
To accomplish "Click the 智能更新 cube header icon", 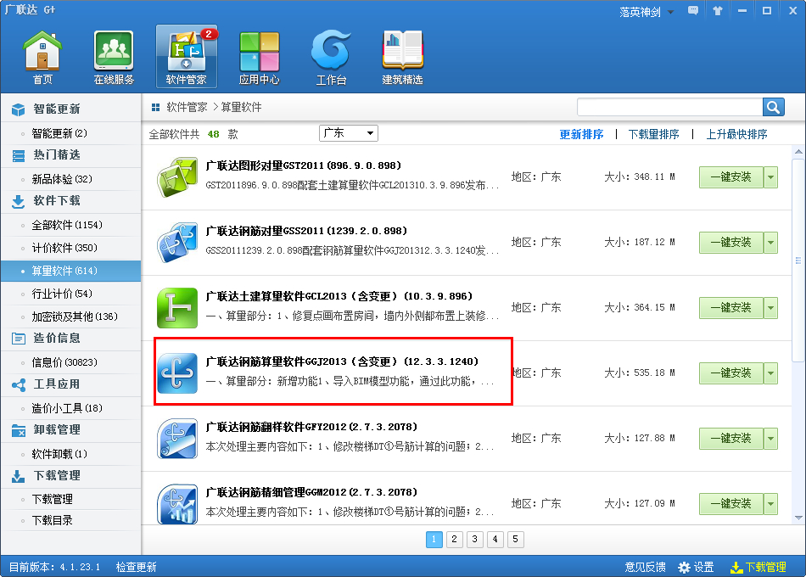I will coord(19,109).
